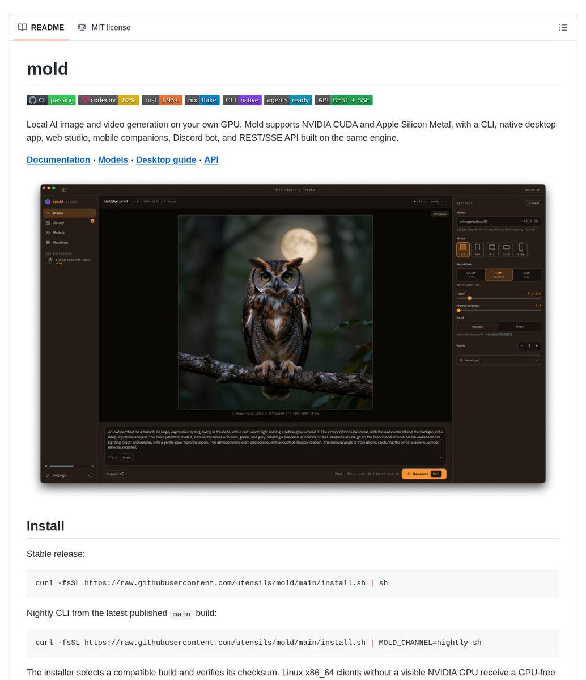Open the Desktop guide link
Viewport: 586px width, 680px height.
166,159
